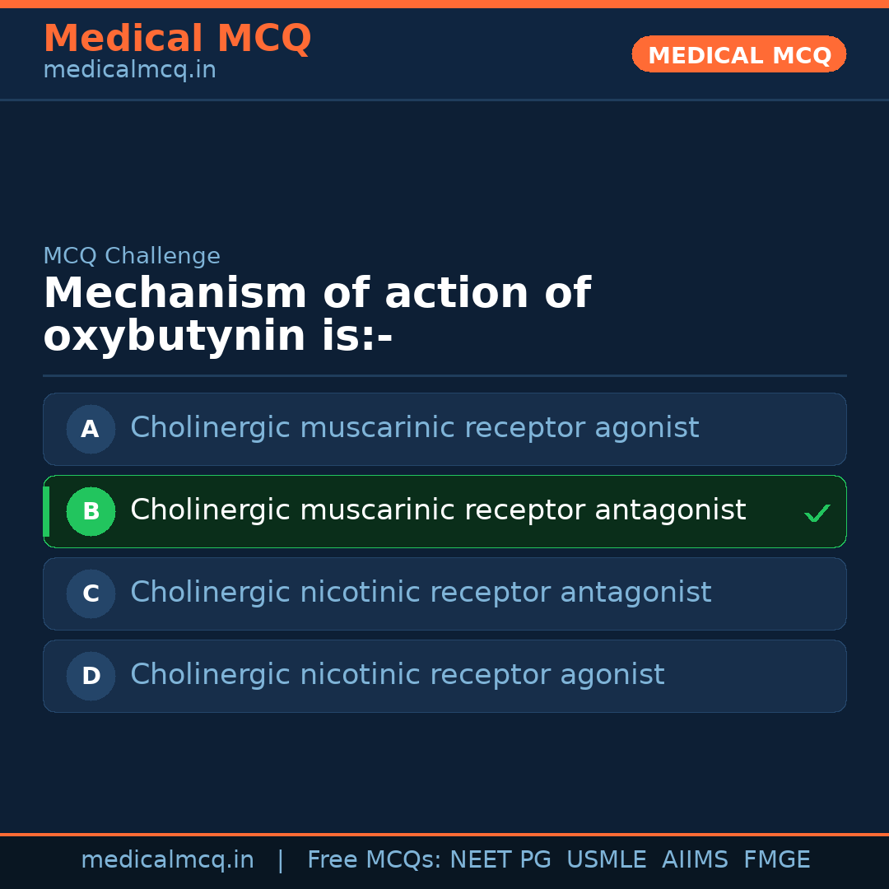This screenshot has width=889, height=889.
Task: Click the green B letter circle
Action: 91,511
